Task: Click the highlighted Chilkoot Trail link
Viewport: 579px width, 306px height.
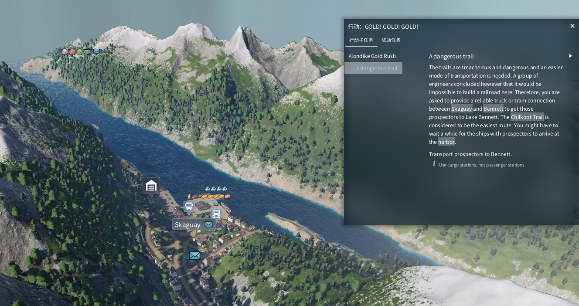Action: click(x=527, y=117)
